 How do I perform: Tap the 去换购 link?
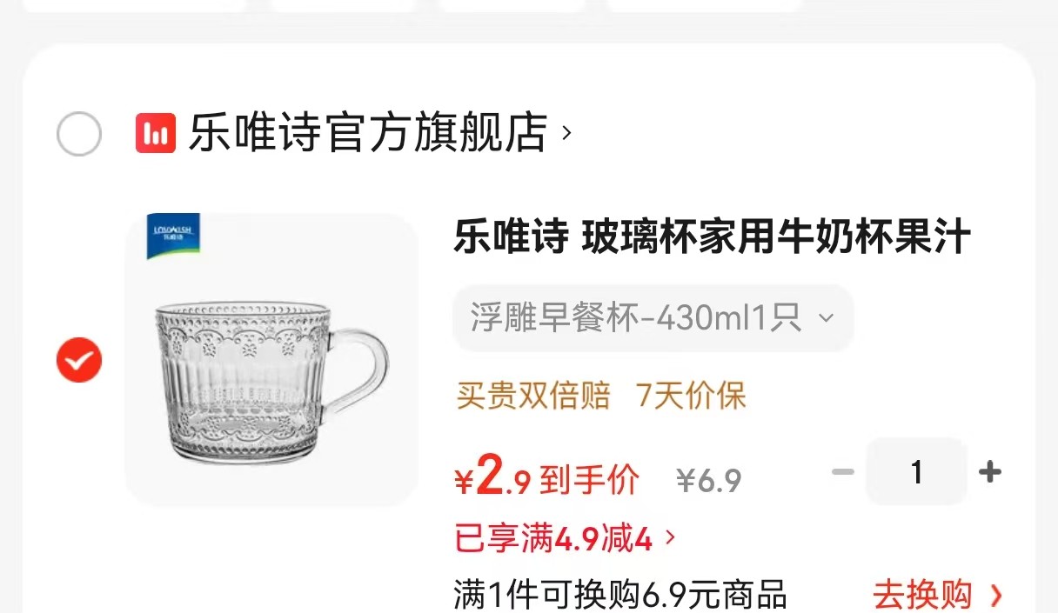922,596
